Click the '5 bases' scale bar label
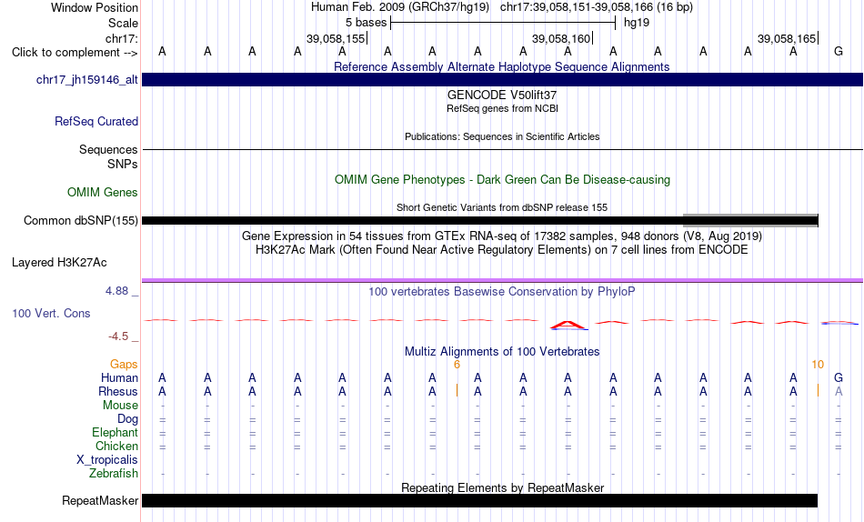Screen dimensions: 864x522 tap(366, 23)
